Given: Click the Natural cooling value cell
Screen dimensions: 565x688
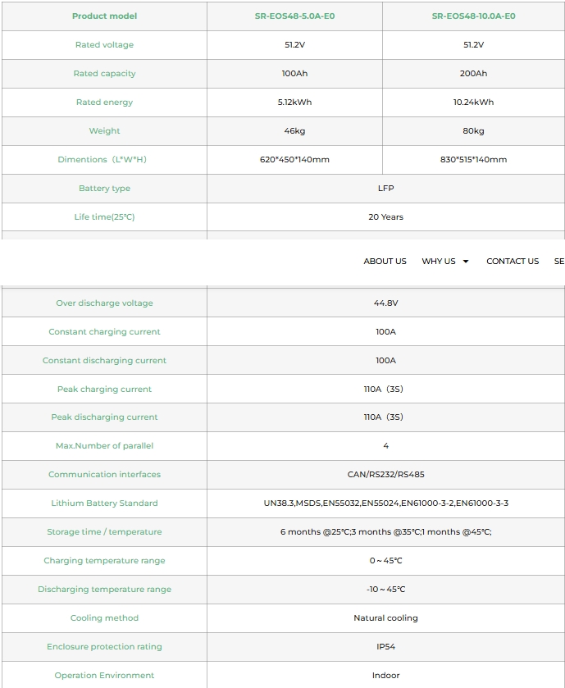Looking at the screenshot, I should pos(385,618).
